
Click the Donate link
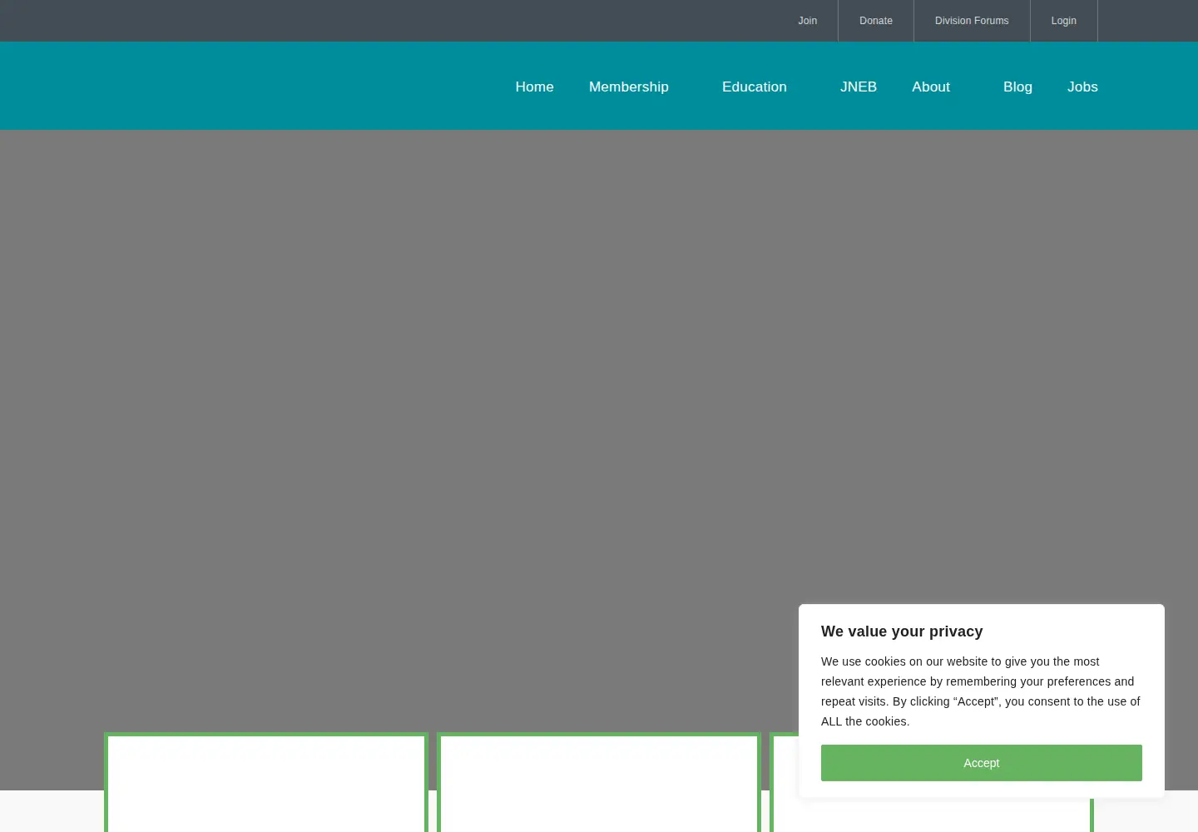point(876,21)
